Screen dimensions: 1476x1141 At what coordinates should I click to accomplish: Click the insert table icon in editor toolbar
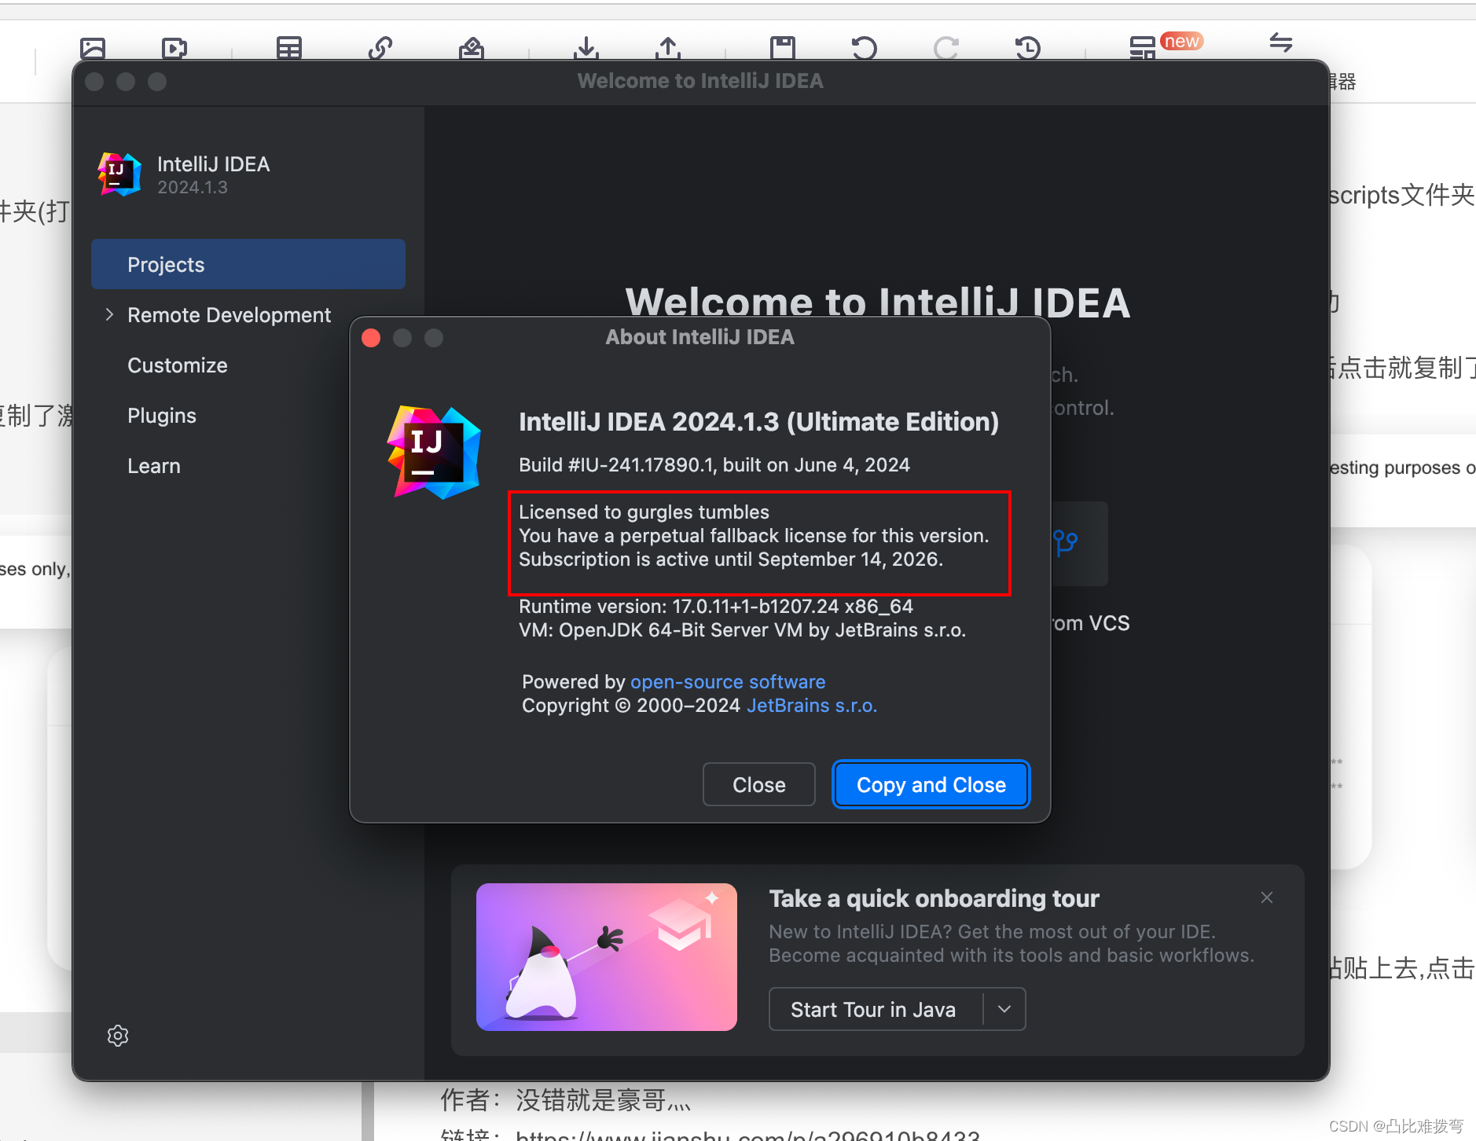(x=289, y=49)
